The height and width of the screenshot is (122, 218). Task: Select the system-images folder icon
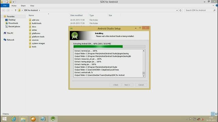pos(30,43)
